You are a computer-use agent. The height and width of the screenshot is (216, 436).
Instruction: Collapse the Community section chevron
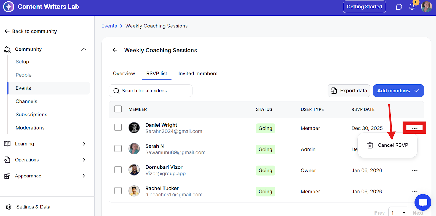[84, 49]
